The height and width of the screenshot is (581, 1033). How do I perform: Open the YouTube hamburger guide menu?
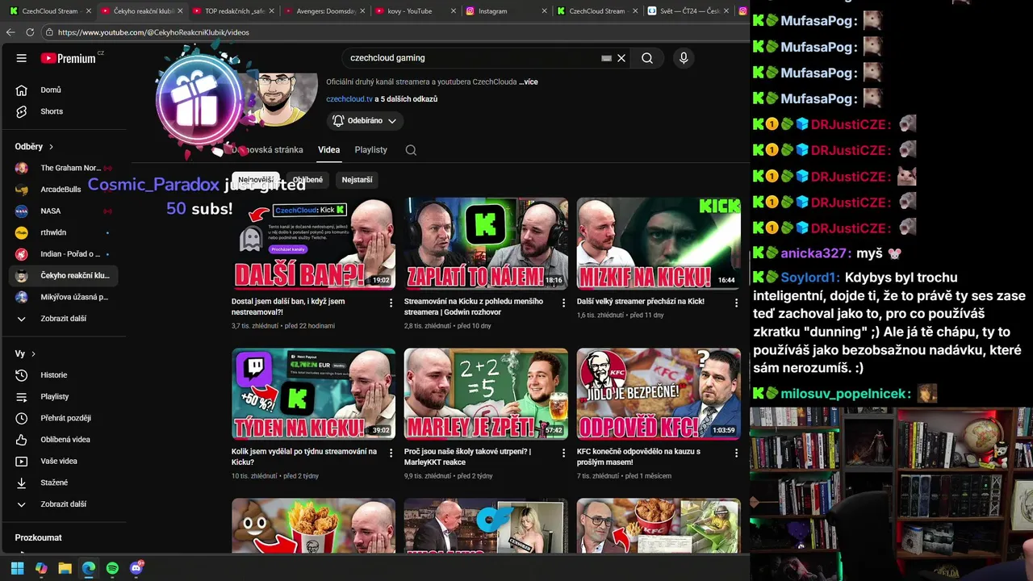[x=22, y=58]
